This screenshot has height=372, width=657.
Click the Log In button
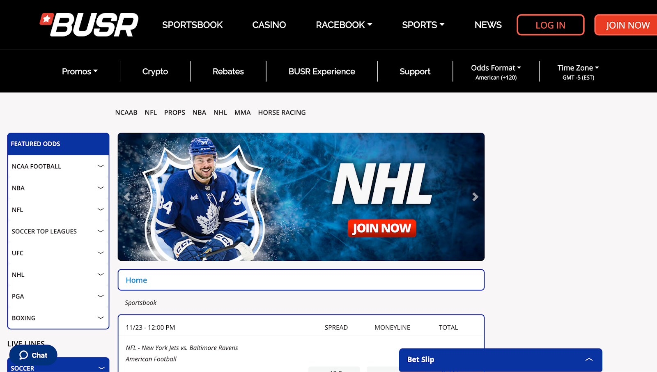[x=550, y=25]
